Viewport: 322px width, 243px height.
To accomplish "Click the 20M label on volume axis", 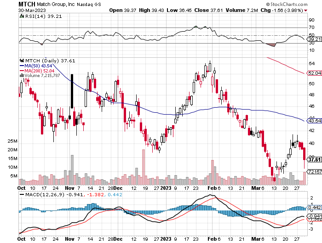I will point(12,149).
